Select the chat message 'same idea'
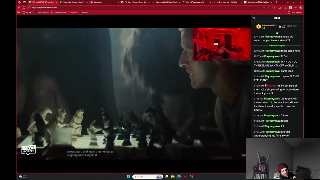 pos(287,71)
